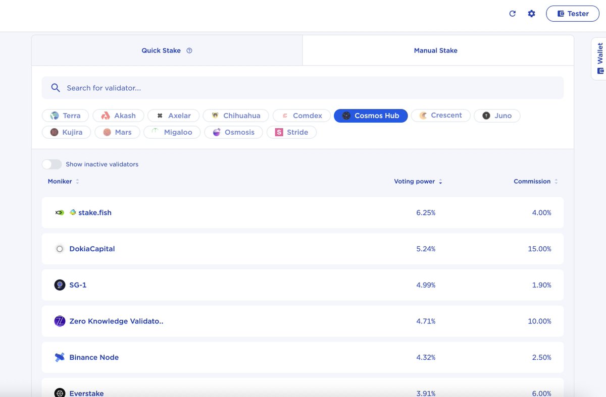Click the 4.99% voting power value
Image resolution: width=606 pixels, height=397 pixels.
[426, 285]
